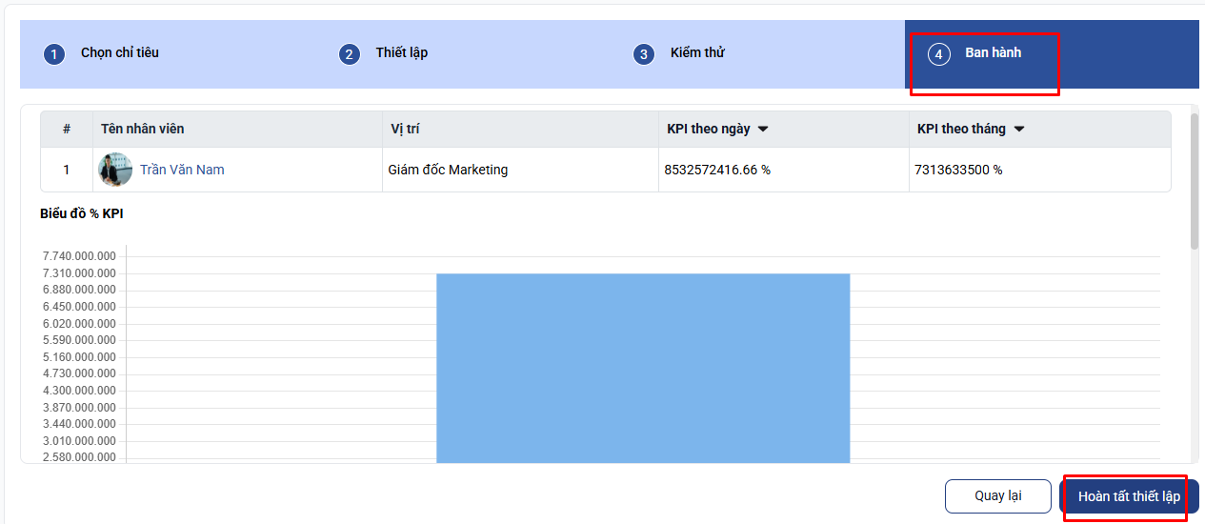Select the Ban hành step label
This screenshot has width=1205, height=524.
[x=993, y=53]
